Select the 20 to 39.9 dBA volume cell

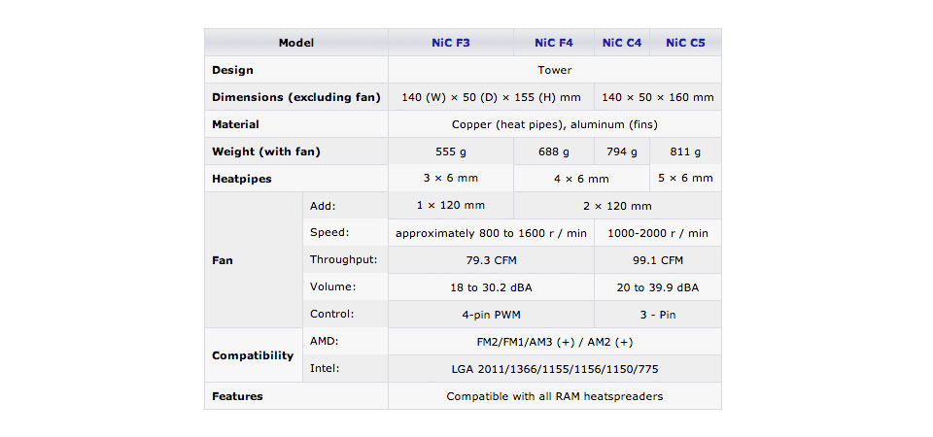click(658, 287)
